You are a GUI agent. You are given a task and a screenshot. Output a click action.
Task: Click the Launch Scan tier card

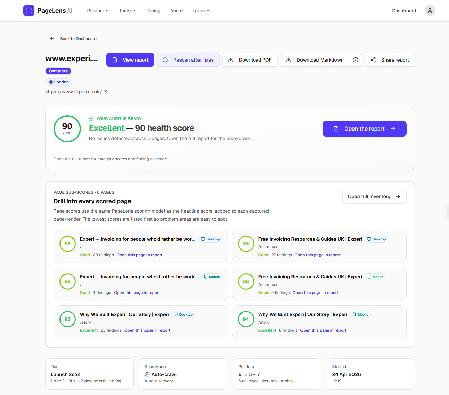[89, 374]
